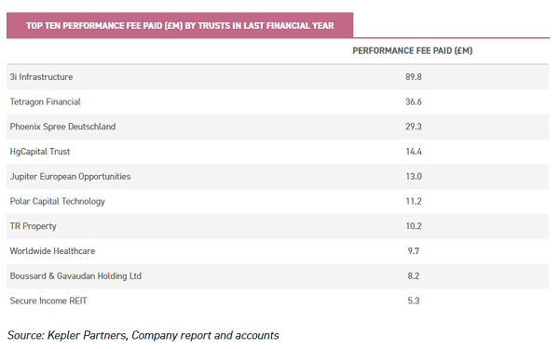Select the Tetragon Financial trust name
This screenshot has width=559, height=349.
[46, 101]
